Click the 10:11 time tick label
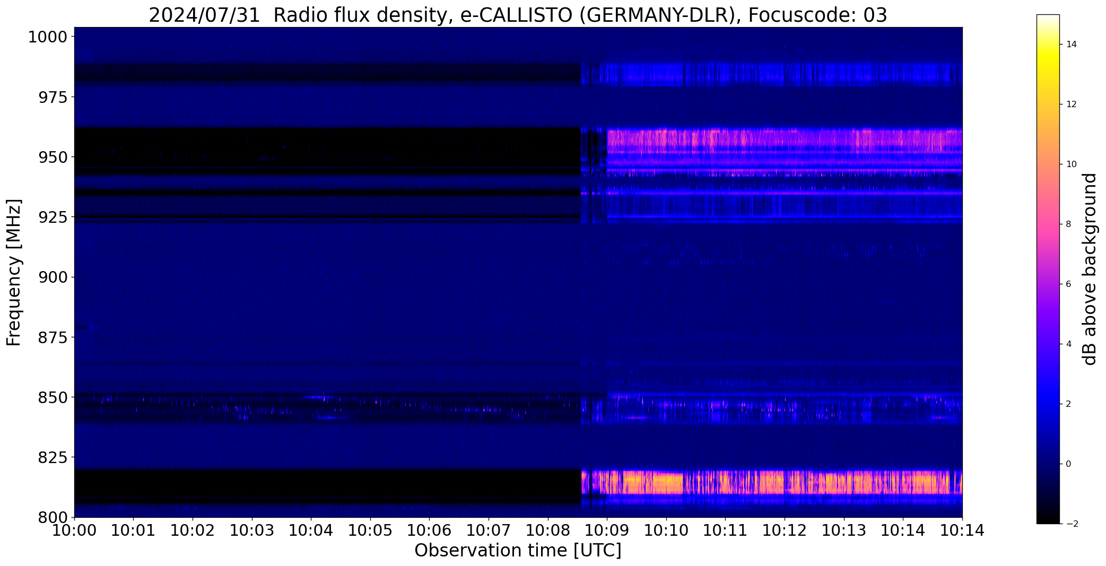The height and width of the screenshot is (566, 1106). coord(725,530)
